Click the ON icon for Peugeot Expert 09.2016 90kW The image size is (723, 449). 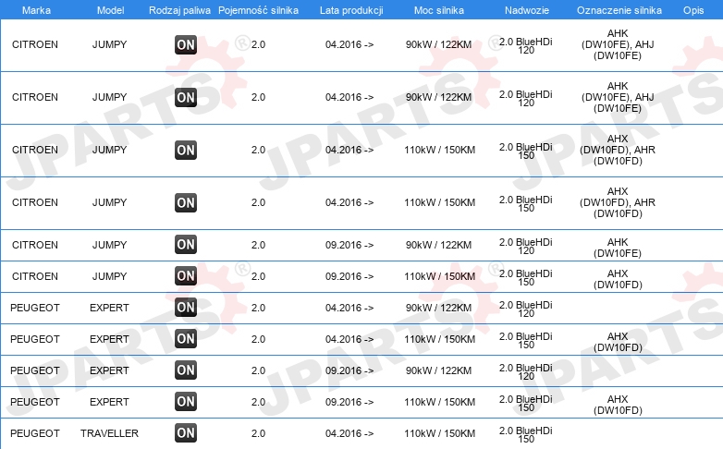186,370
